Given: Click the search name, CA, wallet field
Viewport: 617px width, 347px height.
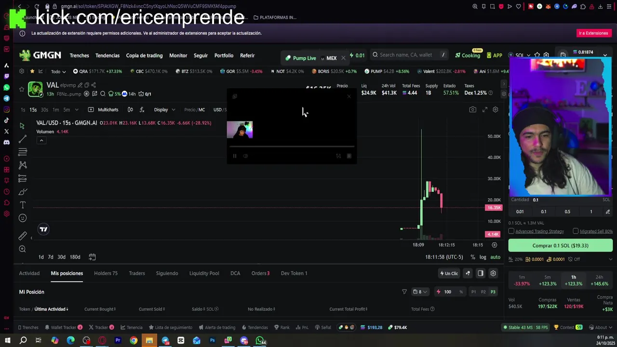Looking at the screenshot, I should 410,55.
